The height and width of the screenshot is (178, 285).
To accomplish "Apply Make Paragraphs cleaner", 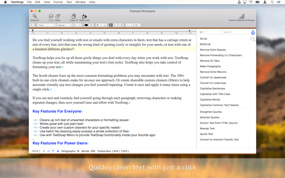I will pos(210,67).
